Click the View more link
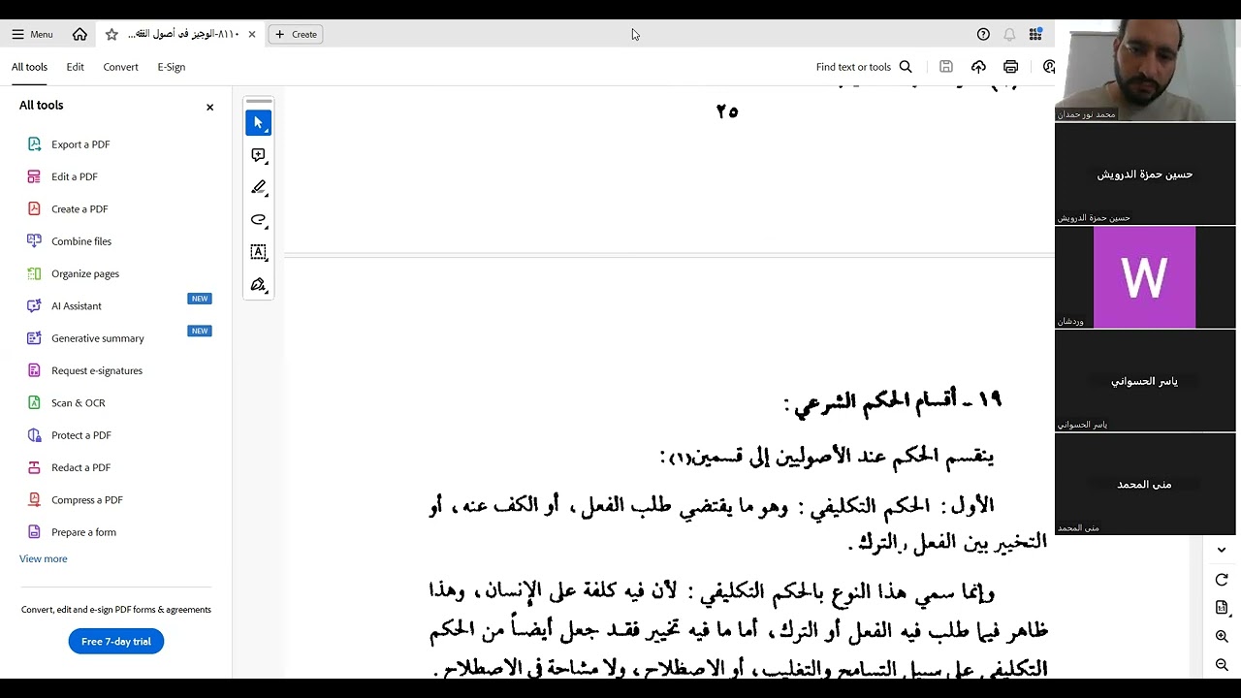Viewport: 1241px width, 698px height. click(x=44, y=558)
